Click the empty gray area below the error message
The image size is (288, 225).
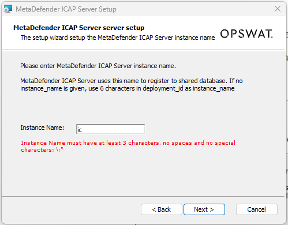pos(143,174)
